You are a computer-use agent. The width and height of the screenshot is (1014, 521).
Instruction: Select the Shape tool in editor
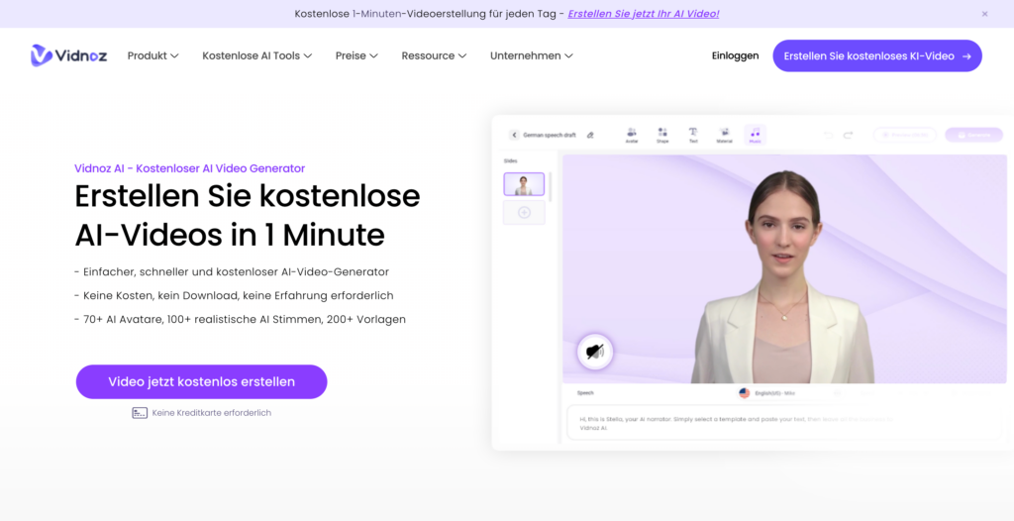click(662, 135)
